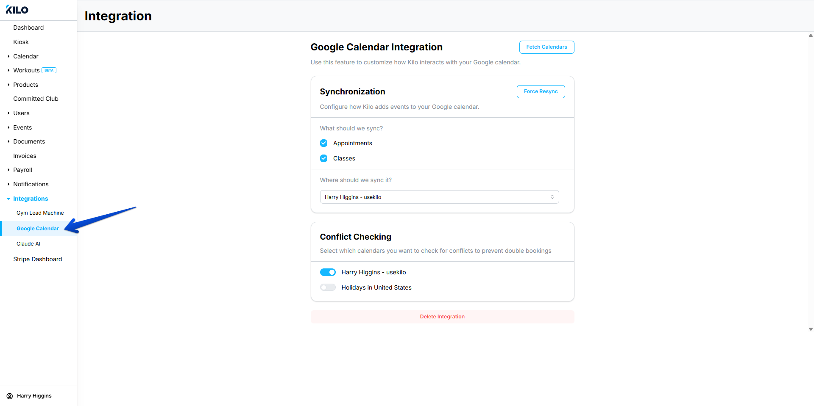The width and height of the screenshot is (814, 406).
Task: Click the scrollbar up arrow
Action: point(811,36)
